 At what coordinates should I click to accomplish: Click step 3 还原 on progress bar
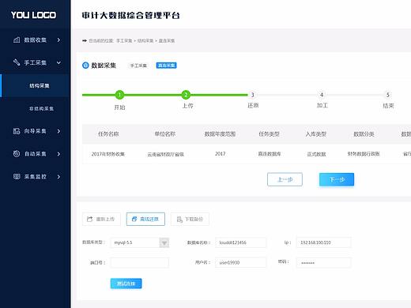click(252, 95)
